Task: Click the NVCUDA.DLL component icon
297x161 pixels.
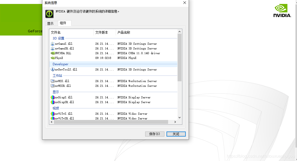Action: (53, 53)
